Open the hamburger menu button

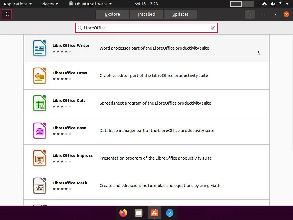tap(250, 14)
